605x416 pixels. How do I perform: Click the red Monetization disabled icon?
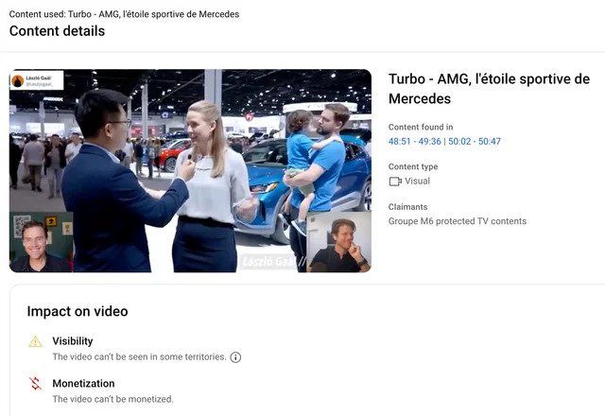pyautogui.click(x=35, y=384)
